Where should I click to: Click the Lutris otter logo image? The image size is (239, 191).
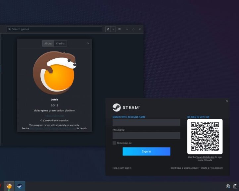coord(54,73)
